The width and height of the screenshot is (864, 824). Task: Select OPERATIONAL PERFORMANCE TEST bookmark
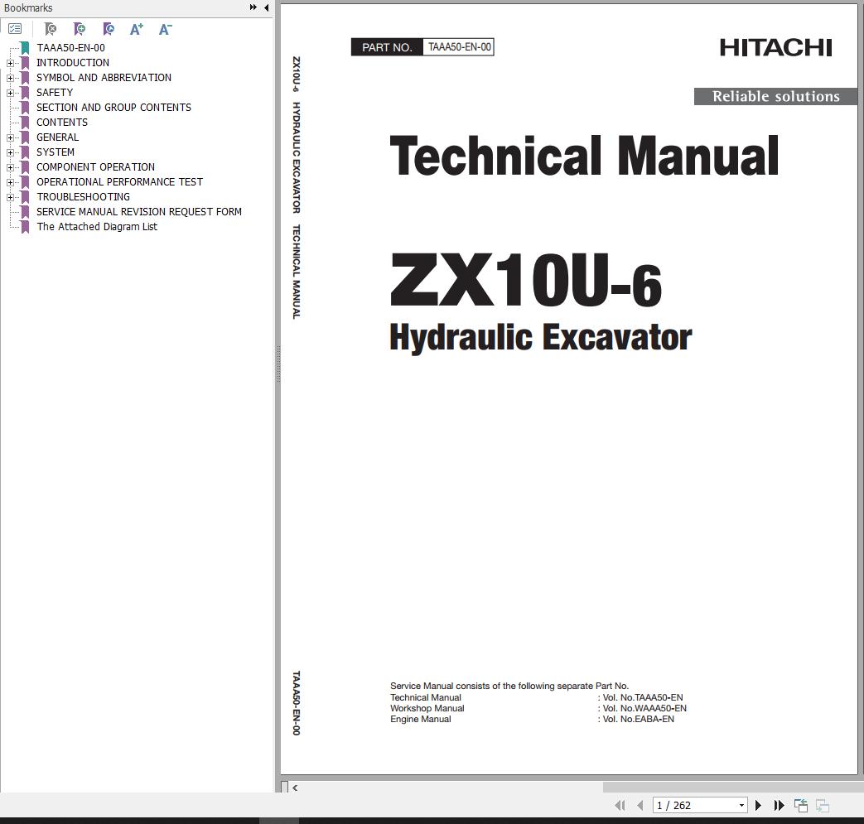coord(119,181)
